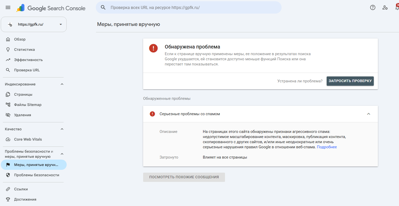Click the Достижения trophy icon
This screenshot has height=206, width=399.
click(x=8, y=199)
